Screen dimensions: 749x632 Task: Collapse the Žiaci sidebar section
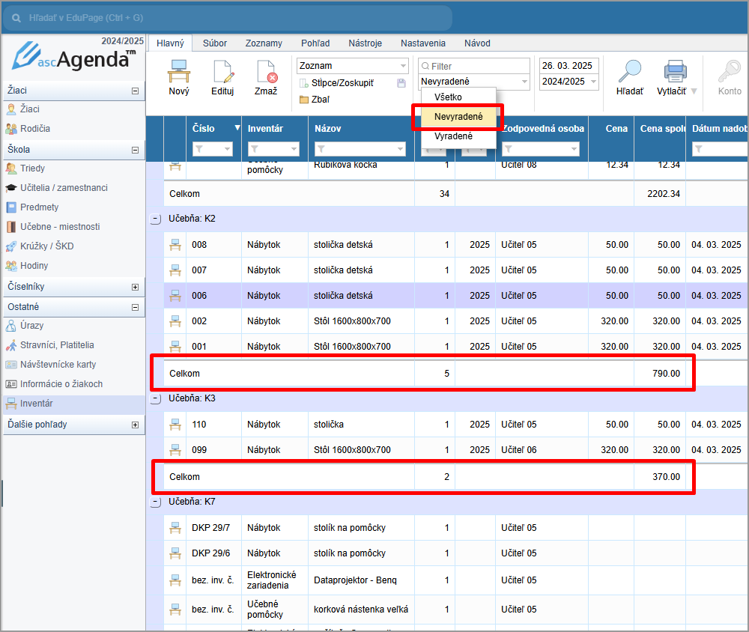click(135, 91)
